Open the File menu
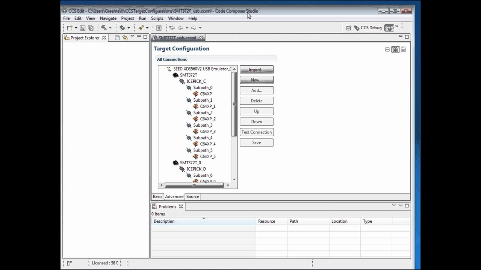Screen dimensions: 481x270 [67, 18]
